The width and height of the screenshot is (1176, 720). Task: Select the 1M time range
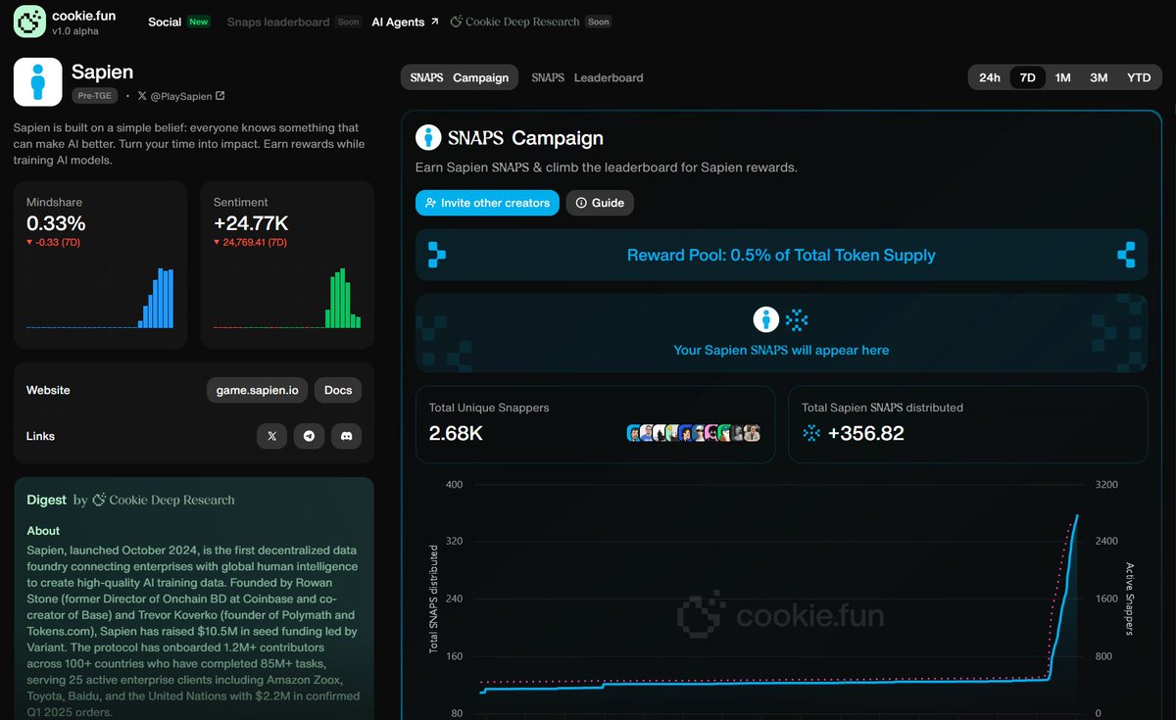[x=1062, y=77]
